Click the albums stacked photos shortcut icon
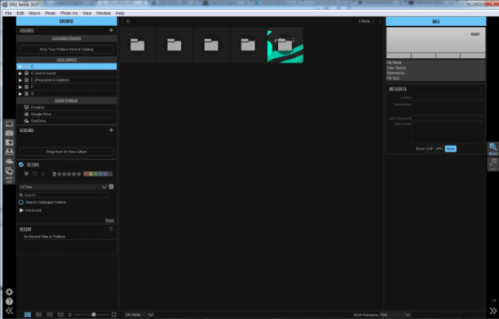 pos(9,171)
